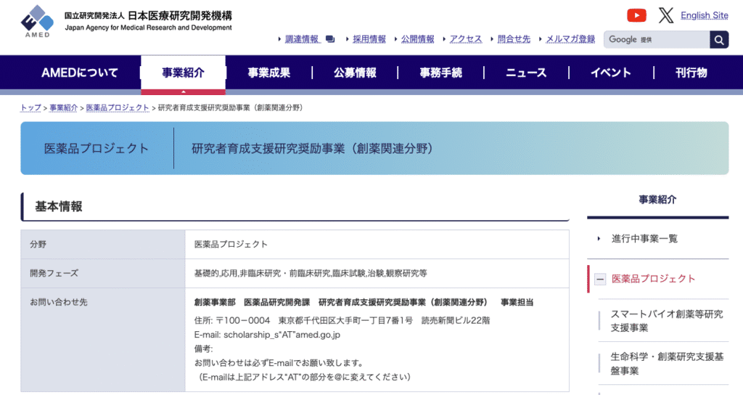Click the external window icon beside 調達情報
Image resolution: width=743 pixels, height=395 pixels.
pos(330,39)
